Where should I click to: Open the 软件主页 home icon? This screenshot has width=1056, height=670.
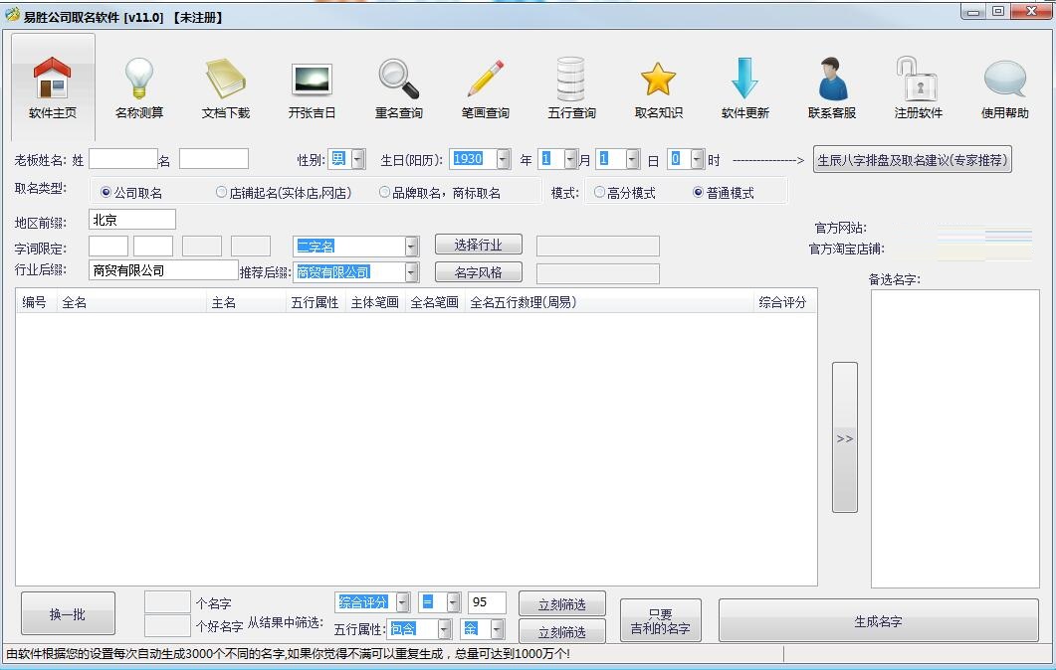53,87
